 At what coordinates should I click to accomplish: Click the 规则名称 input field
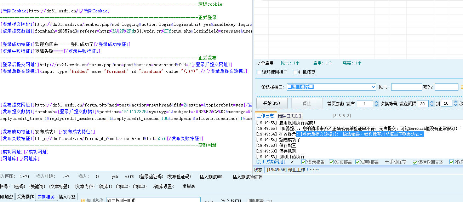[153, 200]
